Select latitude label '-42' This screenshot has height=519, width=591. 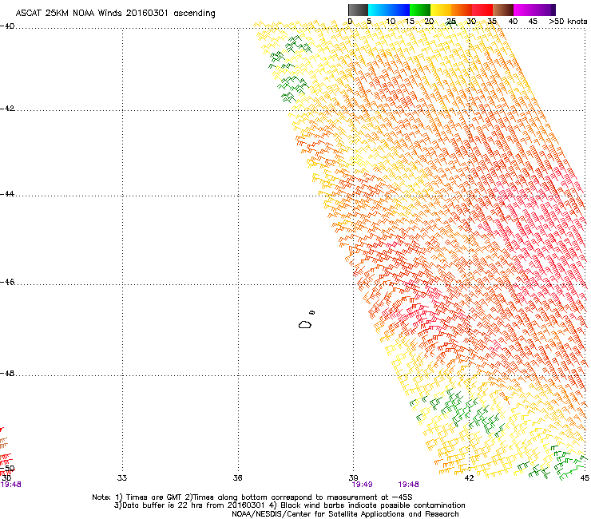click(x=7, y=109)
